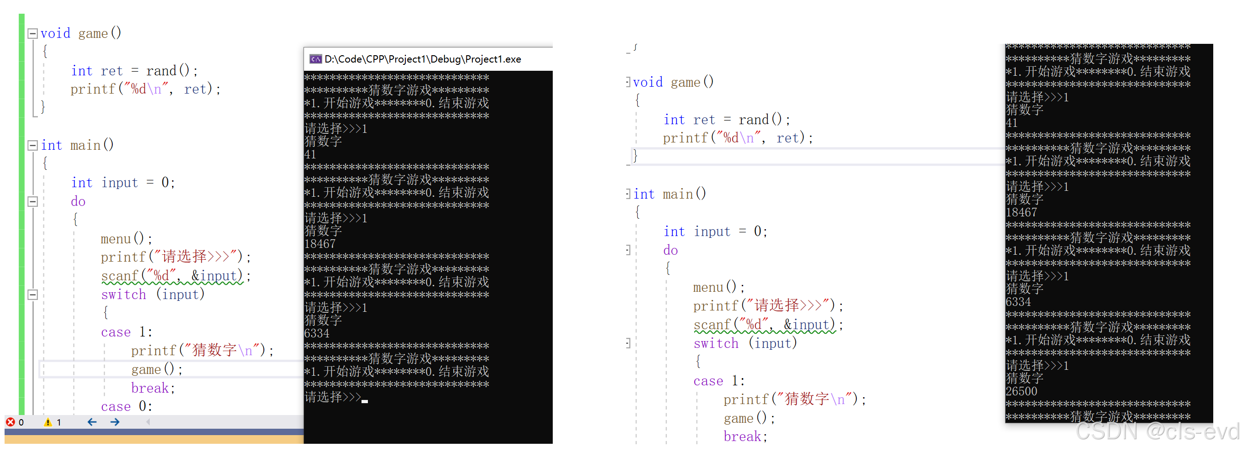Click 'case 1:' in the right editor

coord(719,381)
